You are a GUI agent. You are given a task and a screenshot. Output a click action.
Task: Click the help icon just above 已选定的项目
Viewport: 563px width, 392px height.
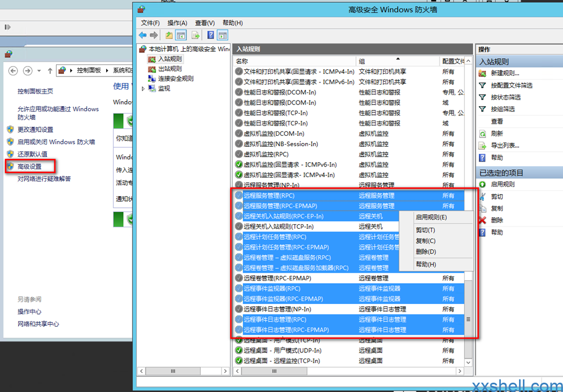pos(483,158)
